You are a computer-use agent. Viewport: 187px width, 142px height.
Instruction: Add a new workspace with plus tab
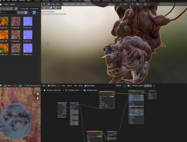pos(149,1)
